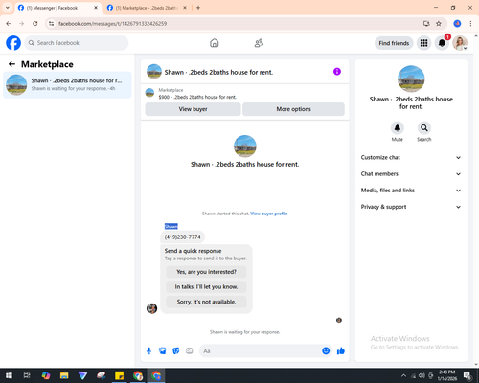The image size is (479, 383).
Task: Open Windows notification center icon
Action: click(468, 375)
